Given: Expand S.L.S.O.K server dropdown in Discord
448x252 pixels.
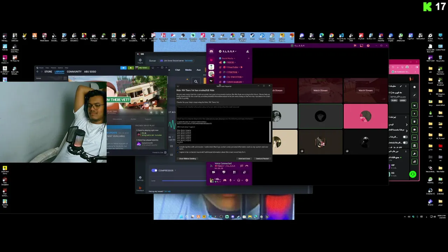Looking at the screenshot, I should (227, 51).
